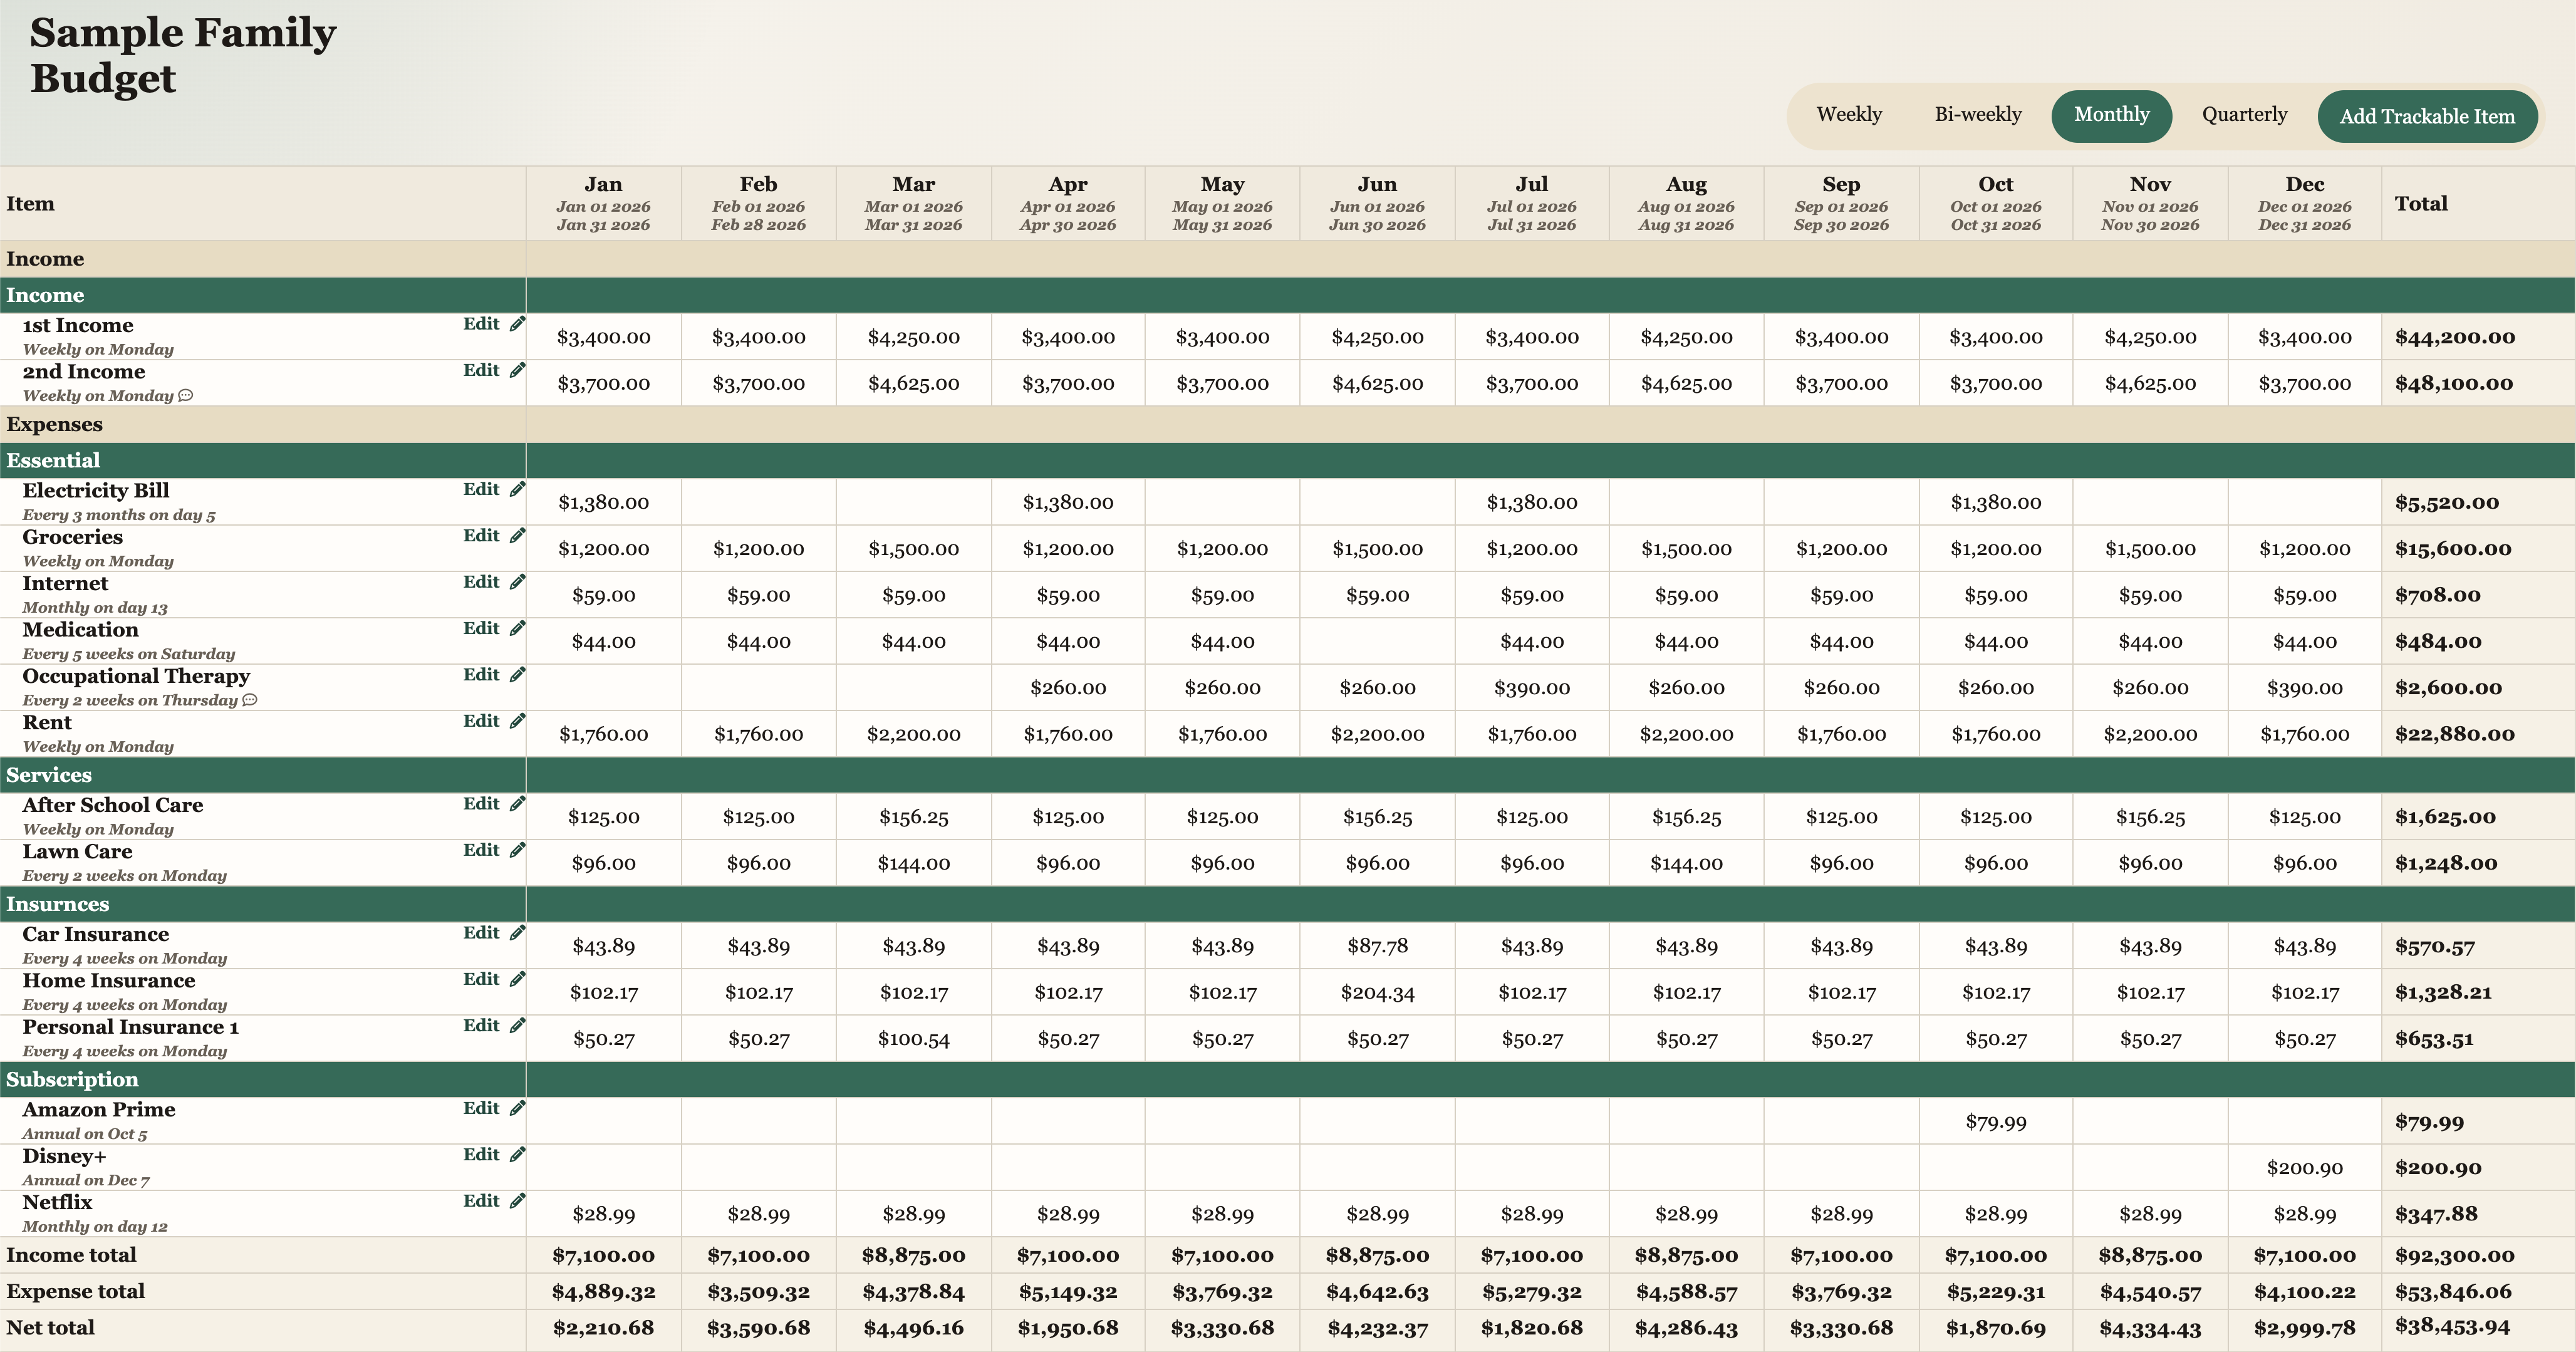Viewport: 2576px width, 1352px height.
Task: Click the pencil icon for Car Insurance
Action: [517, 933]
